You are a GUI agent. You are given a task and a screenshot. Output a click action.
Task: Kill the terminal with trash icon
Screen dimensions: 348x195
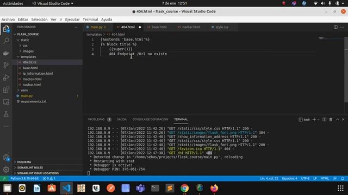coord(331,119)
